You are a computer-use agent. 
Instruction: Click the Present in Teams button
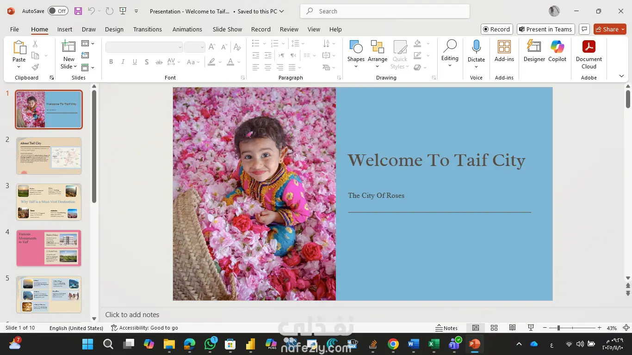click(545, 29)
